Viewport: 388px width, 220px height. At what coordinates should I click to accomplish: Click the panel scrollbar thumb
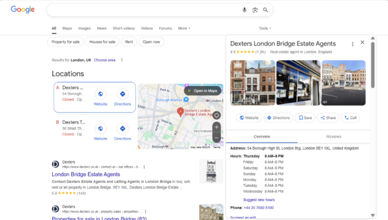pyautogui.click(x=373, y=65)
